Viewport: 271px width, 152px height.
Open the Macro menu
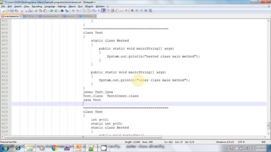pyautogui.click(x=72, y=6)
